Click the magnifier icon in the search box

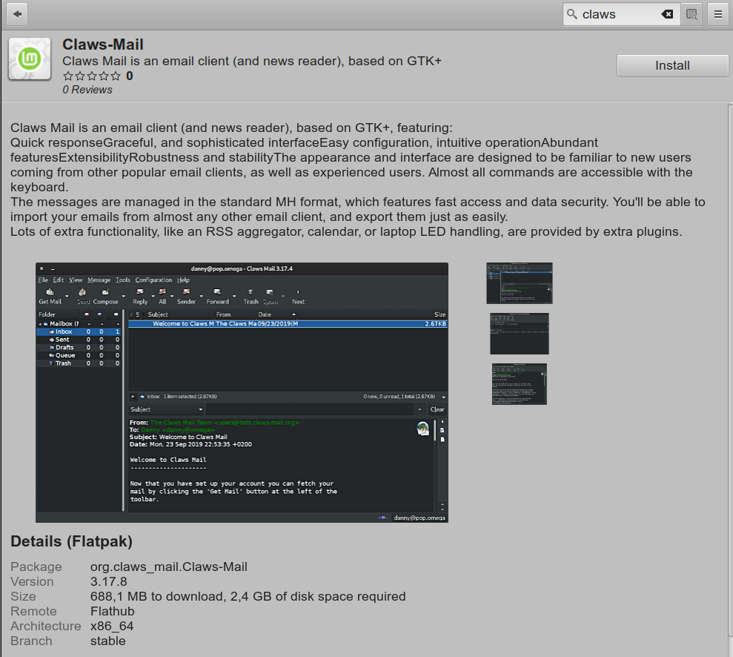(x=571, y=14)
